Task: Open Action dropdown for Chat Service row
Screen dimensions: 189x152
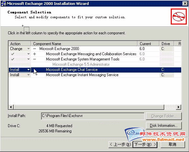Action: click(28, 70)
